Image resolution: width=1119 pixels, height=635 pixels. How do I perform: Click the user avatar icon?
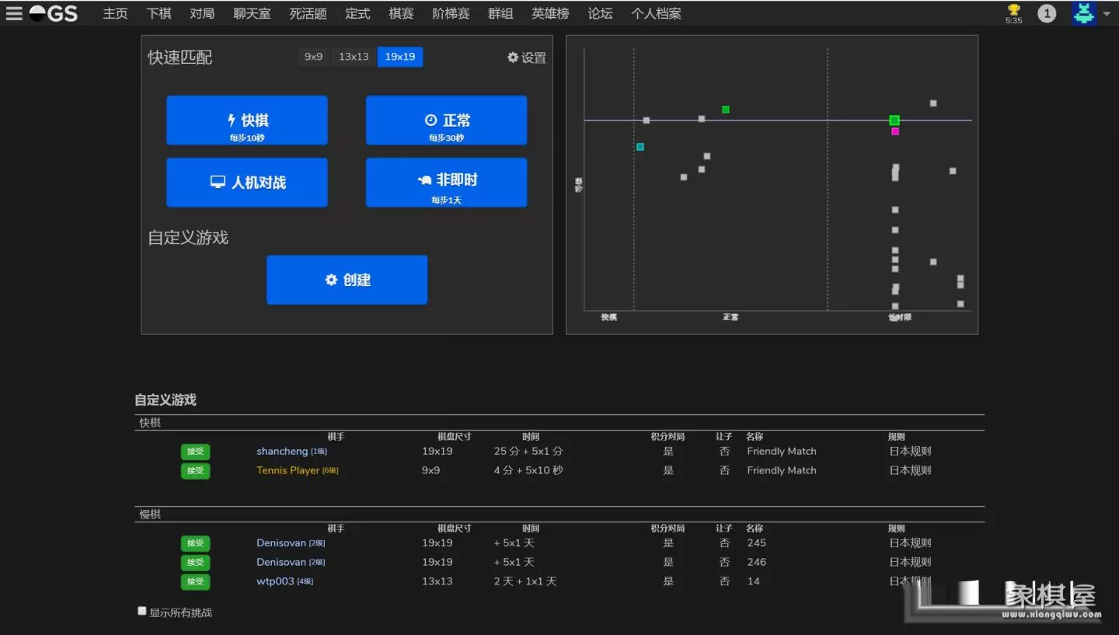(x=1083, y=13)
